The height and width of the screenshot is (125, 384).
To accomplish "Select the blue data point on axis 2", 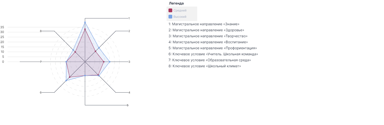I will pyautogui.click(x=99, y=48).
